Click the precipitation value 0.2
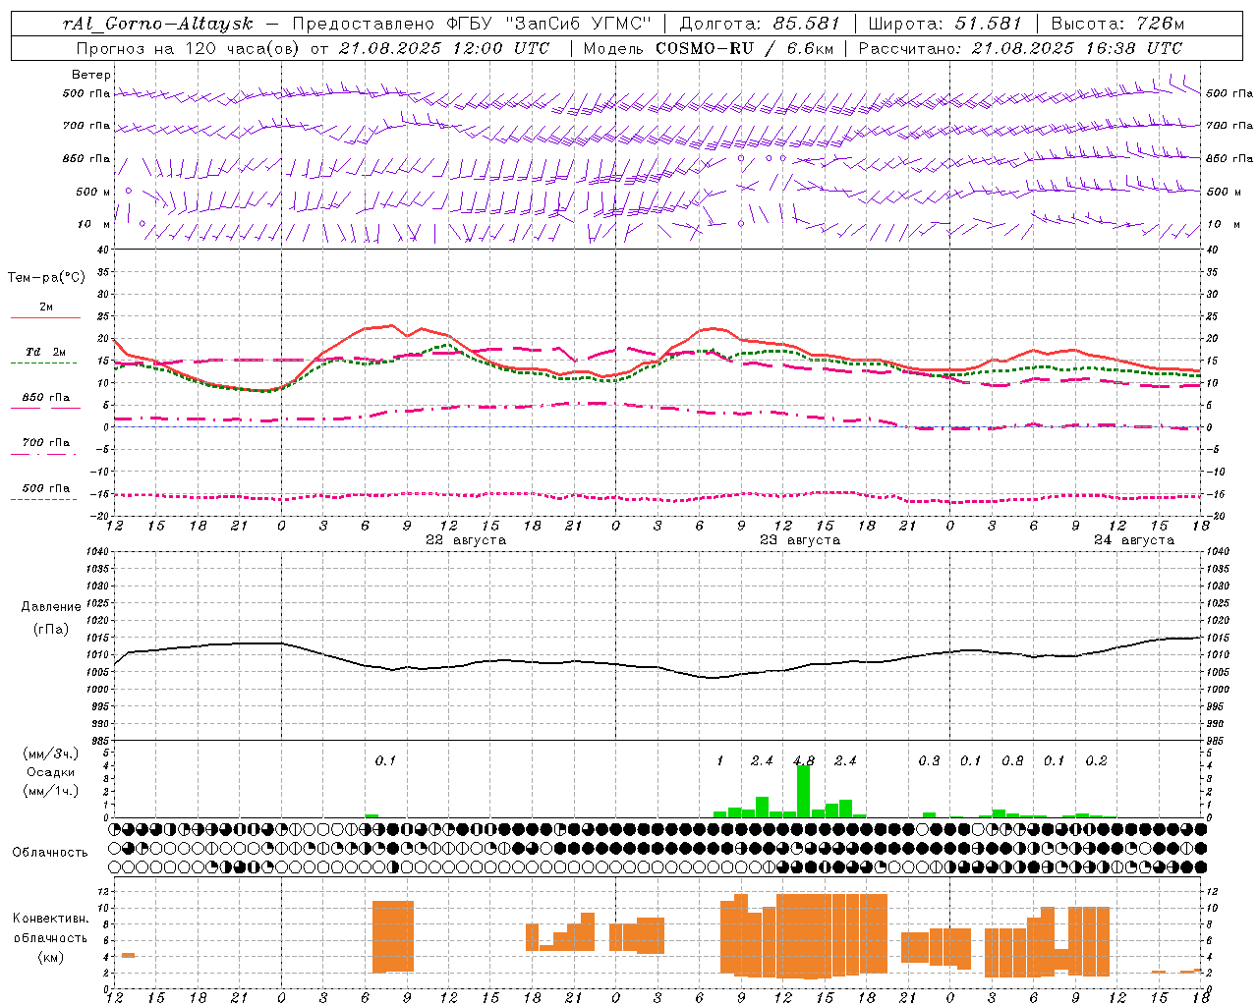Image resolution: width=1258 pixels, height=1006 pixels. click(1096, 760)
